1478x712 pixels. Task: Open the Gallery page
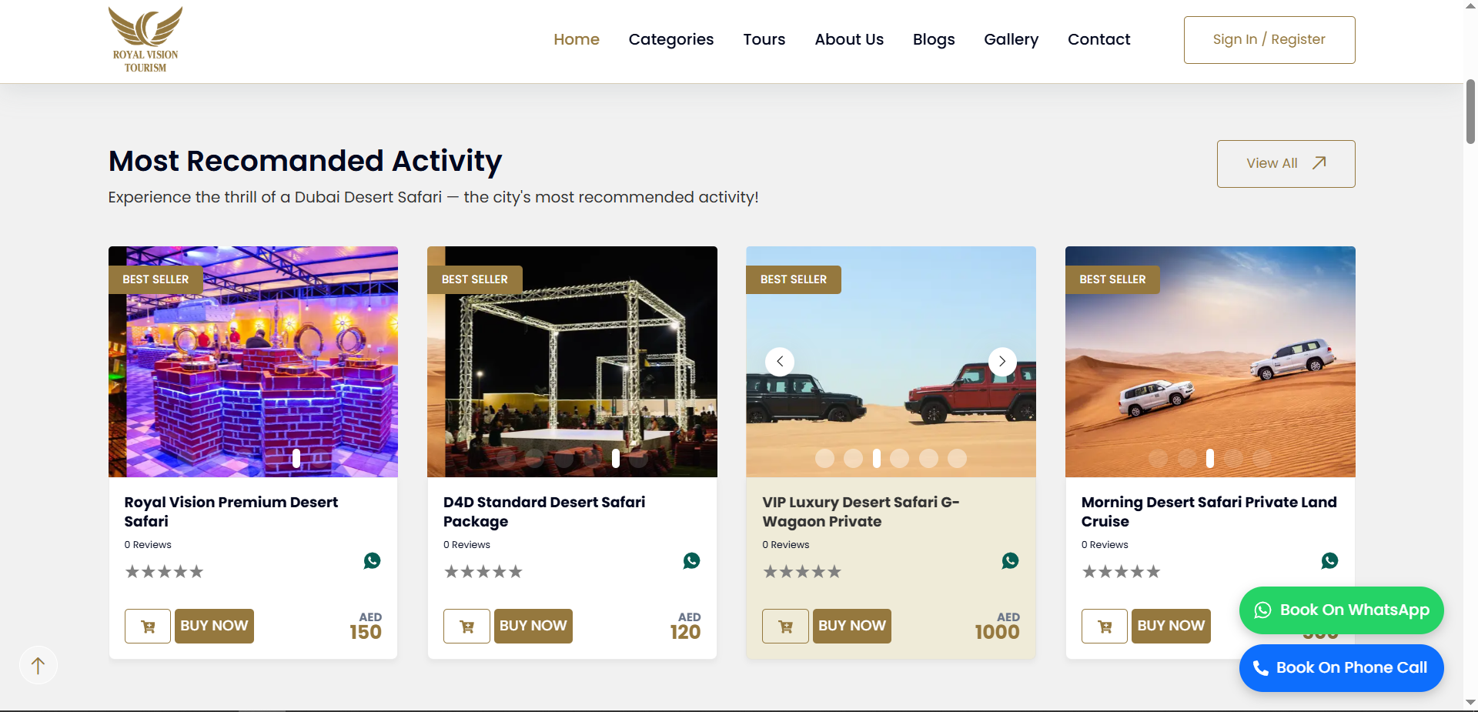click(x=1011, y=39)
